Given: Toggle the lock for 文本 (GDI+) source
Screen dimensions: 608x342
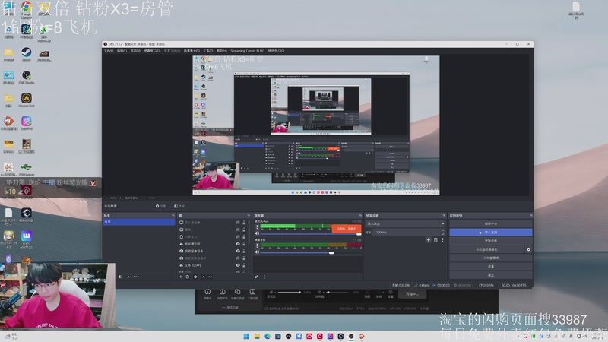Looking at the screenshot, I should (x=244, y=265).
